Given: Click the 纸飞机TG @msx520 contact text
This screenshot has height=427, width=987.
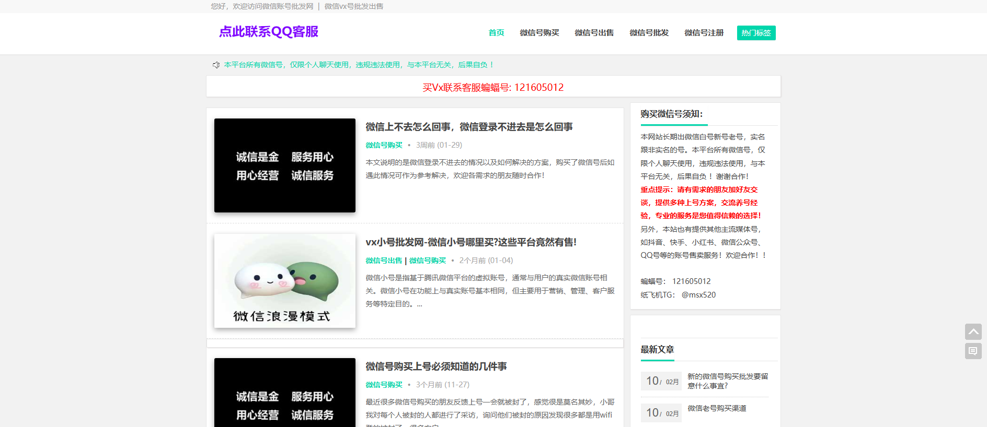Looking at the screenshot, I should 678,295.
